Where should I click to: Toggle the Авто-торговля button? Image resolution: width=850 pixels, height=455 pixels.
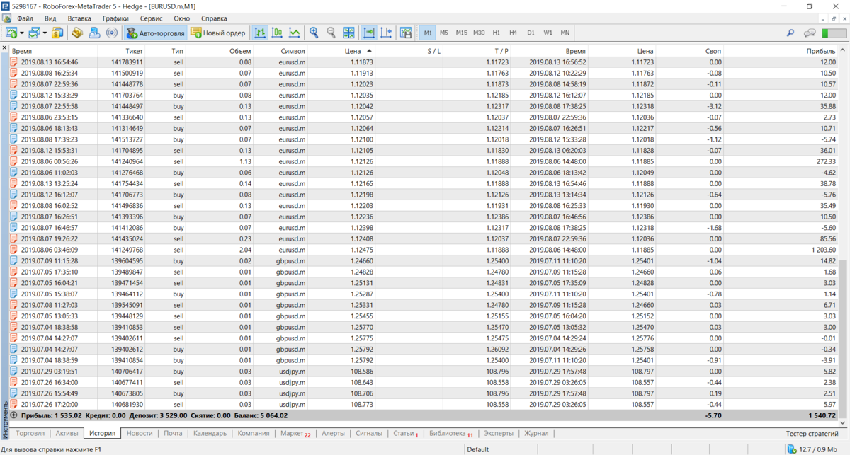(155, 33)
